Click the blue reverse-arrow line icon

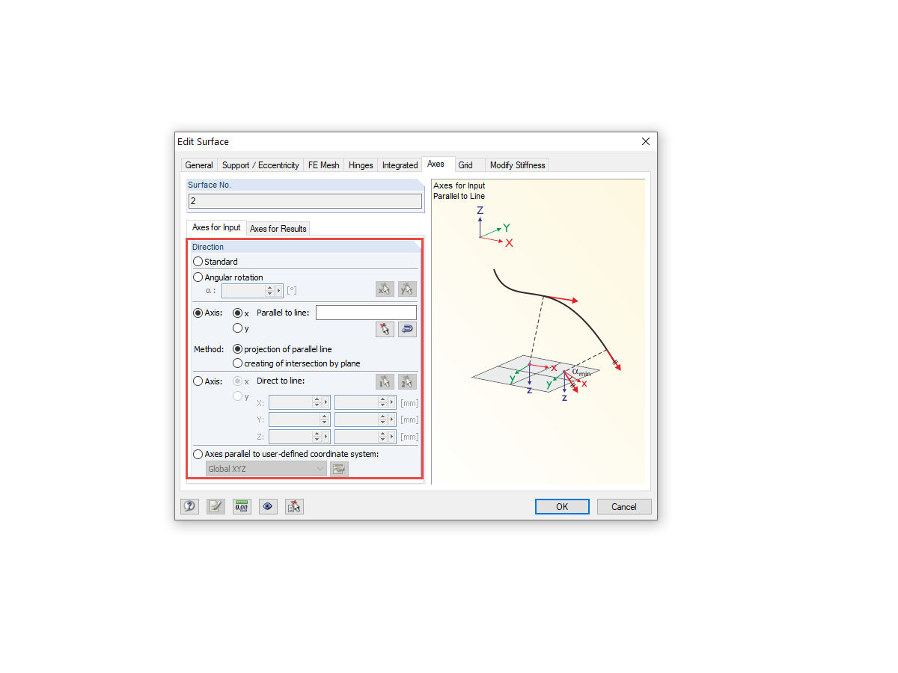(x=407, y=329)
